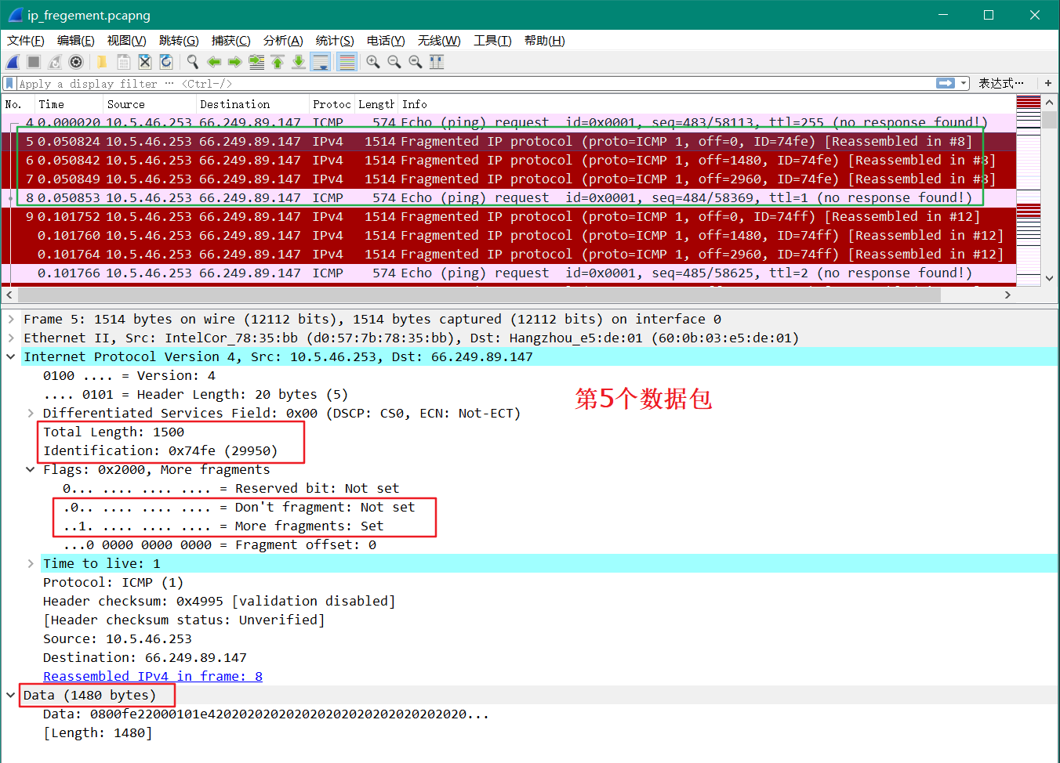Open the 工具(T) menu
The image size is (1060, 763).
point(492,41)
